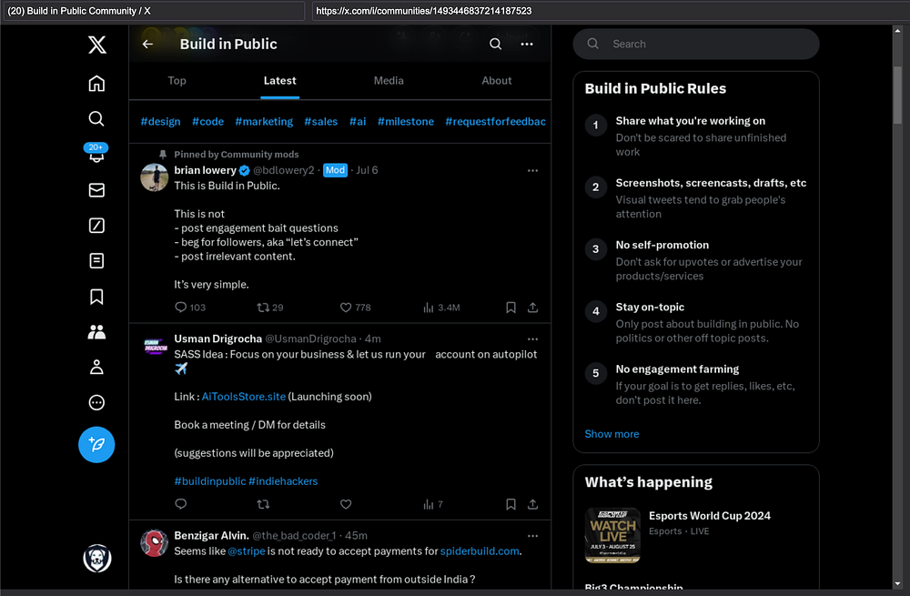Open the #buildinpublic hashtag
This screenshot has height=596, width=910.
coord(210,481)
